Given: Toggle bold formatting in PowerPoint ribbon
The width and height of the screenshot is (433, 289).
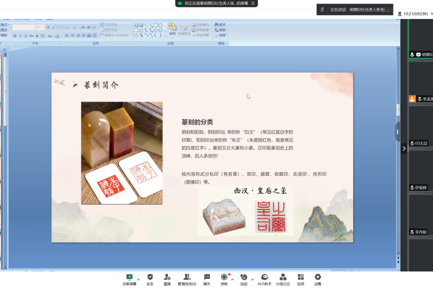Looking at the screenshot, I should pyautogui.click(x=15, y=36).
